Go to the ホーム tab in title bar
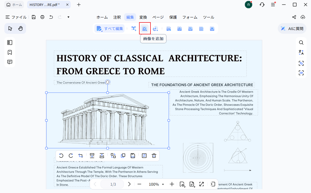This screenshot has height=193, width=311. (14, 5)
